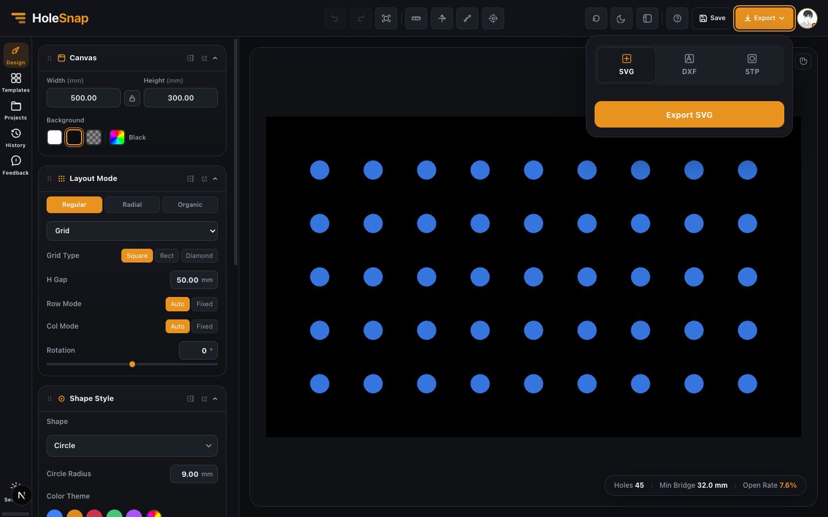Click the ruler measure tool icon
The width and height of the screenshot is (828, 517).
(416, 18)
